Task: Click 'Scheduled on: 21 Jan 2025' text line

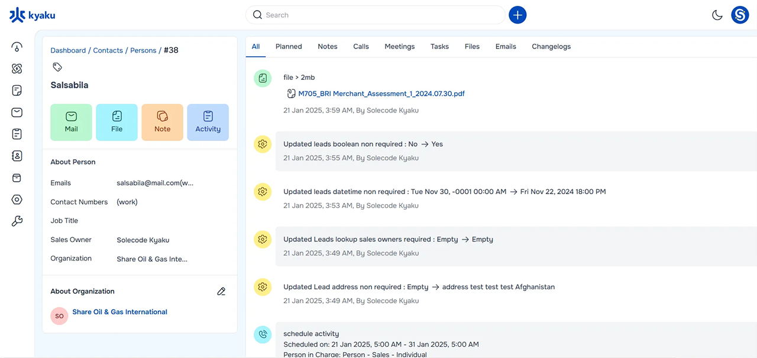Action: point(381,344)
